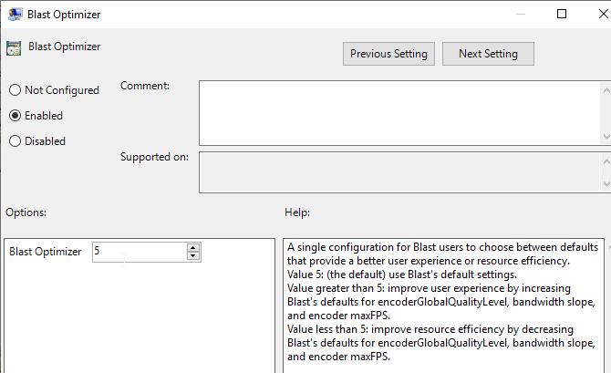The image size is (611, 373).
Task: Click the Supported on scroll up arrow
Action: click(x=606, y=161)
